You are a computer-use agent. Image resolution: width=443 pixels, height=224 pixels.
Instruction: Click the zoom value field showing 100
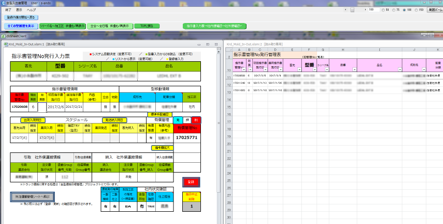tap(373, 9)
